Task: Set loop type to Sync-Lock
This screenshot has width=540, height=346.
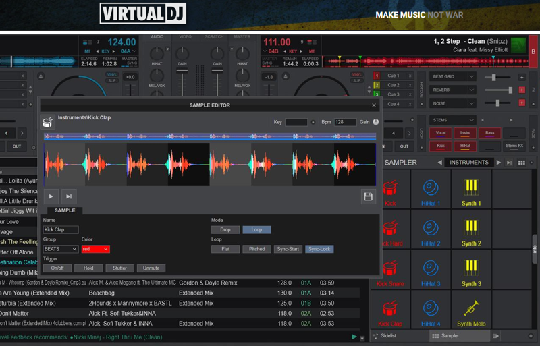Action: click(319, 249)
